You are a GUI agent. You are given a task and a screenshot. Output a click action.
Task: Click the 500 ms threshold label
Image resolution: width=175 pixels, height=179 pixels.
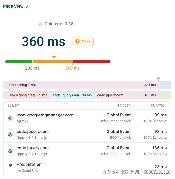coord(73,68)
